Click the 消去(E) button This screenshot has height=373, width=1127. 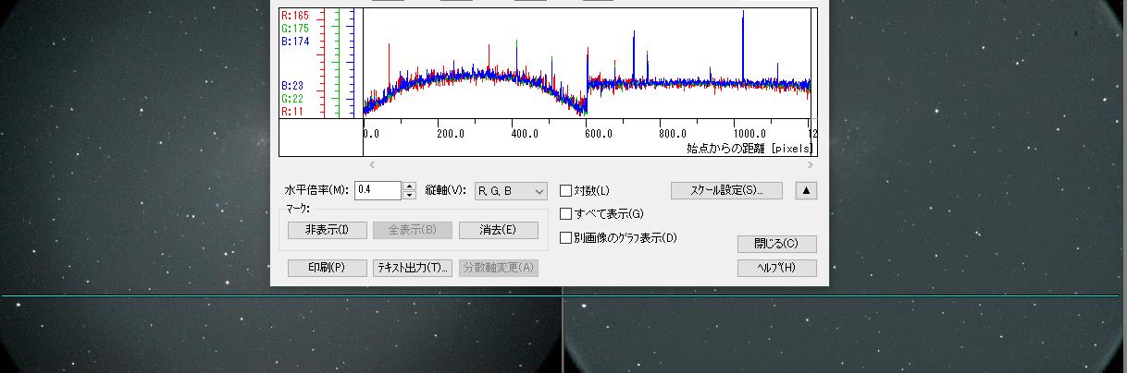click(x=498, y=230)
